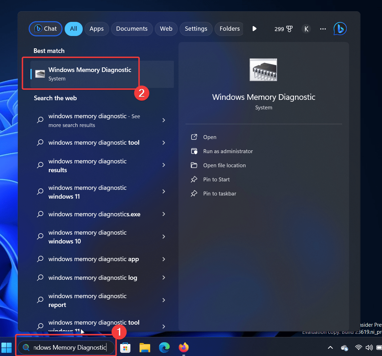Viewport: 382px width, 356px height.
Task: Open the three-dots more options menu
Action: pyautogui.click(x=323, y=29)
